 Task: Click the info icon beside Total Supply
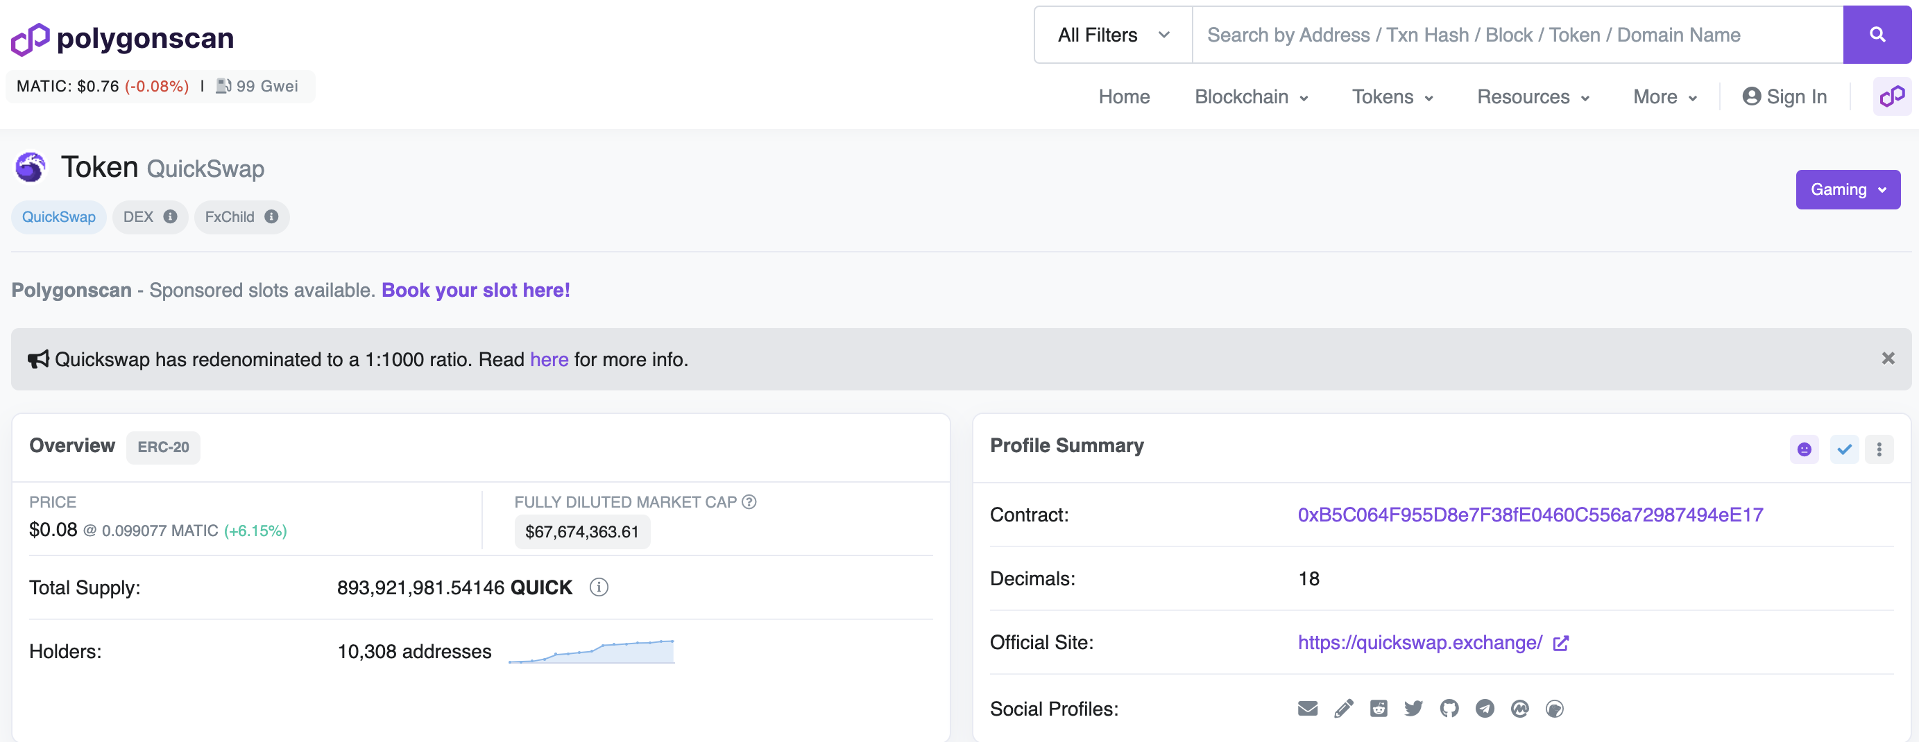tap(599, 587)
